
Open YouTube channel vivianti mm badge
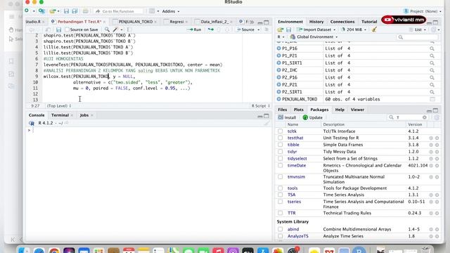click(x=404, y=20)
